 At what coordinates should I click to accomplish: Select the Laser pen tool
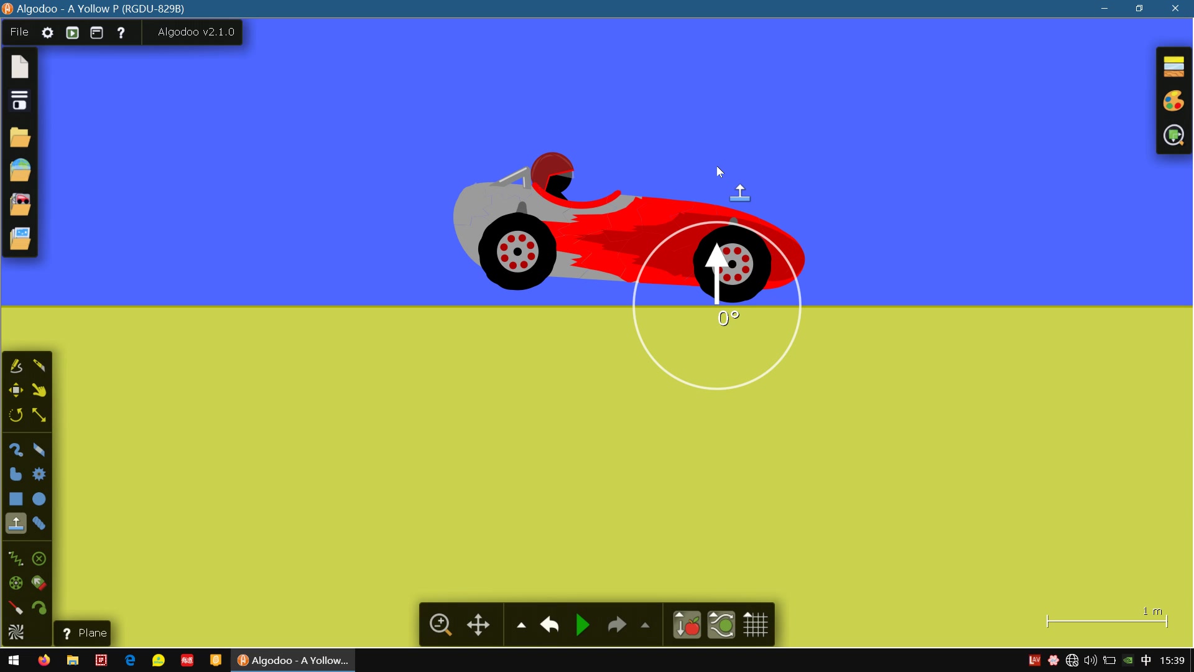[x=16, y=608]
